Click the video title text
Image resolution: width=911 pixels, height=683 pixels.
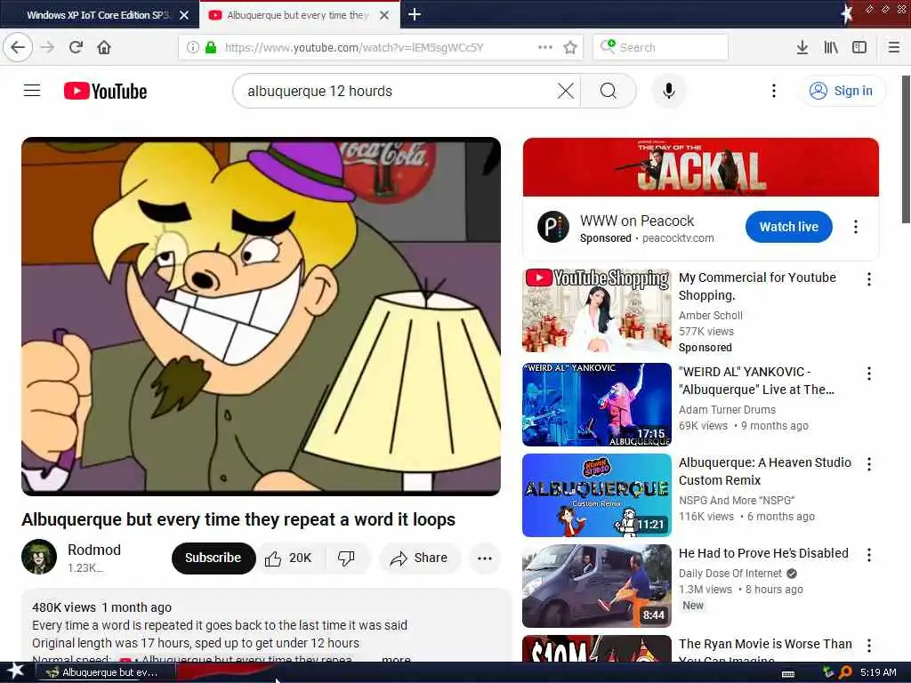(238, 519)
